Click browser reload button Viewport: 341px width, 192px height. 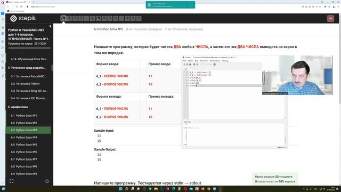pyautogui.click(x=17, y=7)
